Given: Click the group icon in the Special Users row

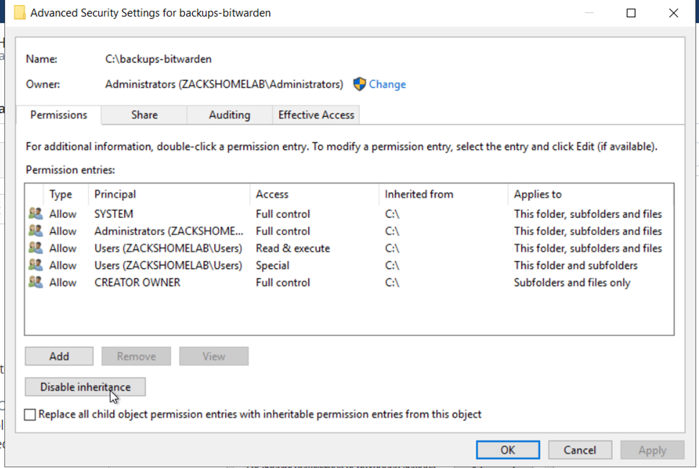Looking at the screenshot, I should click(36, 265).
